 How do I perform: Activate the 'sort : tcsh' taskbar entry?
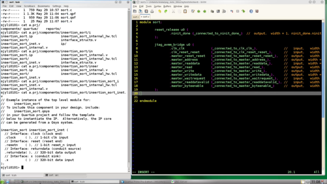(x=94, y=182)
